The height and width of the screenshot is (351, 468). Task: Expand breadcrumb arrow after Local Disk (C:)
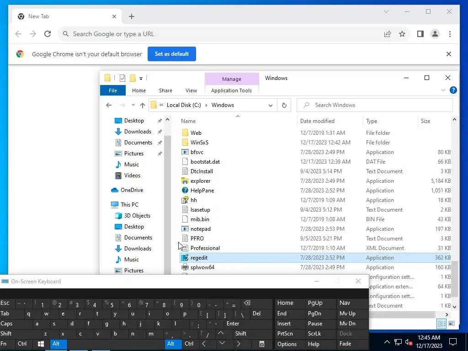206,105
